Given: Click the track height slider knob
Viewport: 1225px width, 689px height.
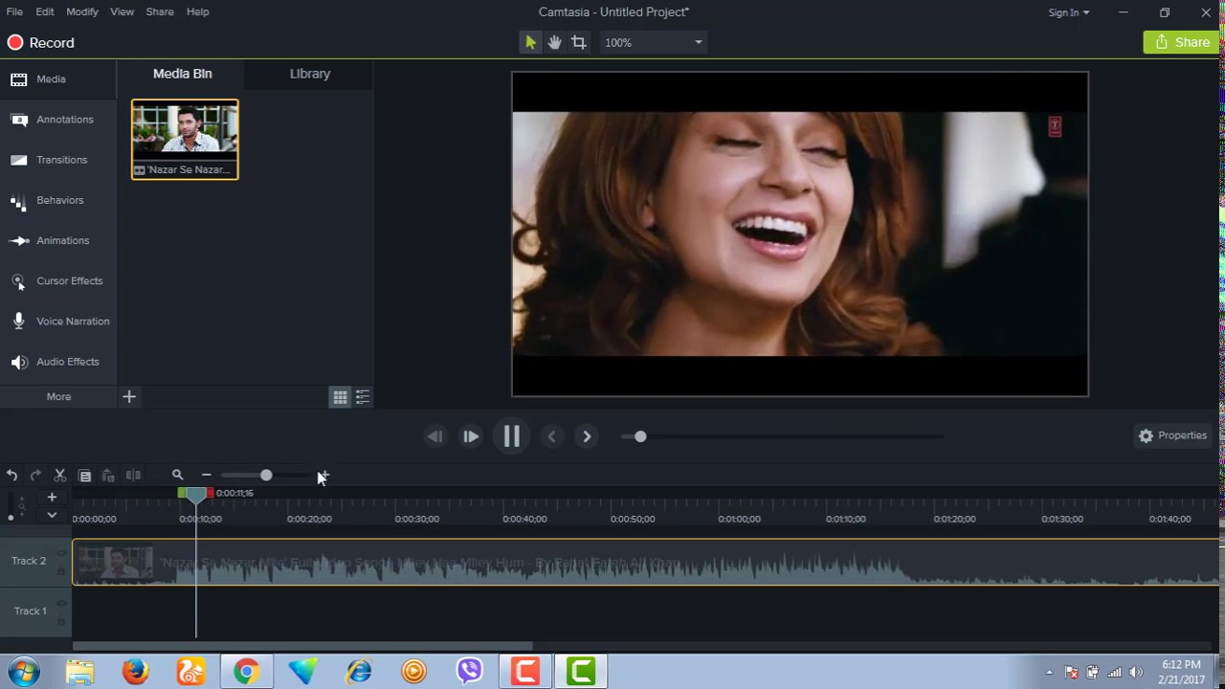Looking at the screenshot, I should click(x=11, y=518).
